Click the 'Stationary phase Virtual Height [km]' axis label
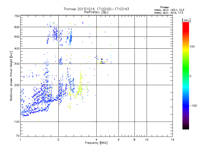 [11, 76]
